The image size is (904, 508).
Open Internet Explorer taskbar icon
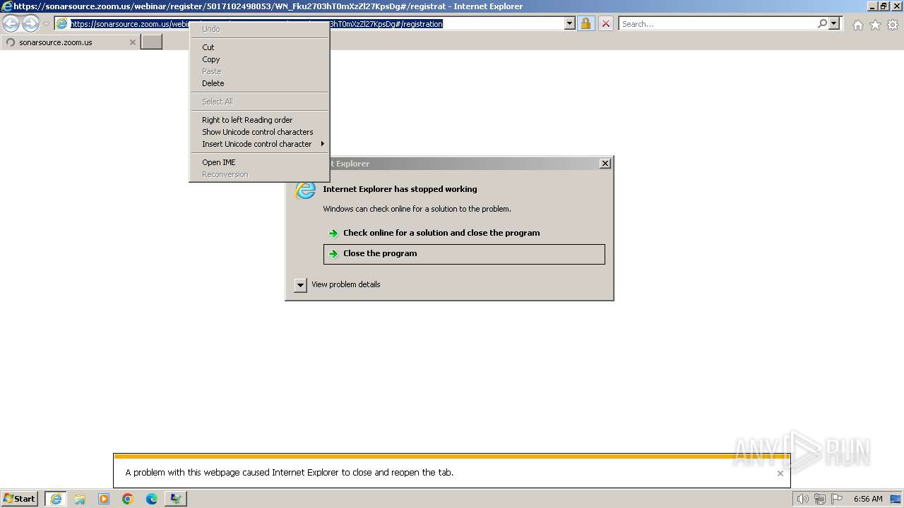(56, 499)
